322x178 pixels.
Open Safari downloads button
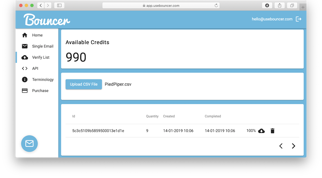[267, 6]
